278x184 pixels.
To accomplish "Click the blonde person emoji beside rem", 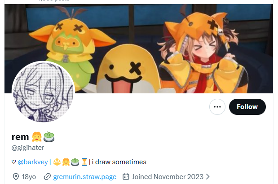I will 37,137.
